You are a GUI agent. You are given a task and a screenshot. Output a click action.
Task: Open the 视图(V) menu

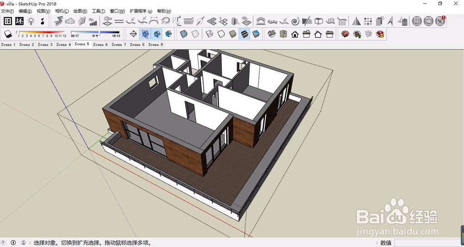(x=44, y=11)
